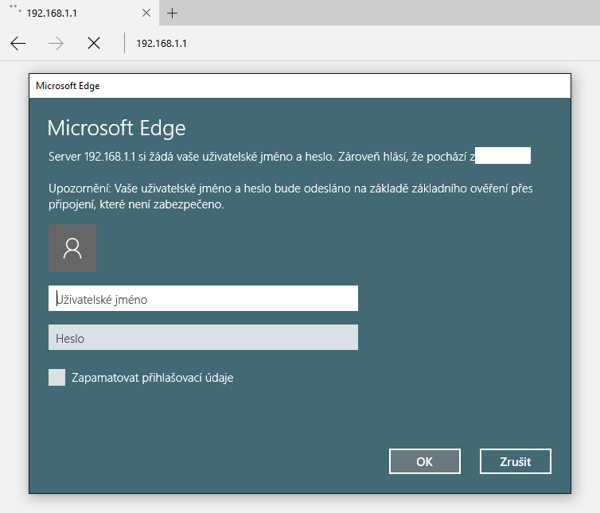Viewport: 600px width, 513px height.
Task: Click the forward navigation arrow
Action: (x=56, y=43)
